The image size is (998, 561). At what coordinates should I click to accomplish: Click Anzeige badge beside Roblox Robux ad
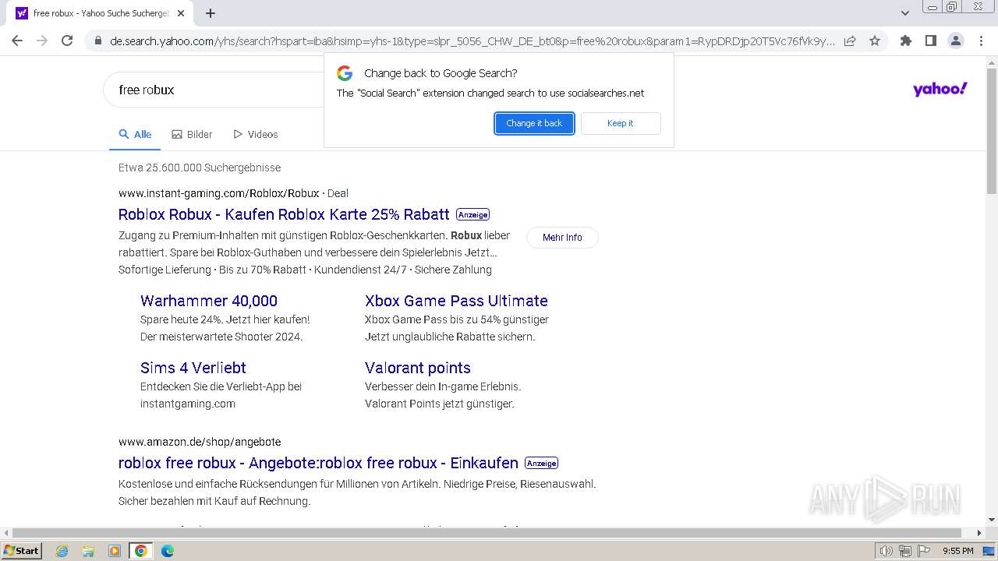pyautogui.click(x=472, y=215)
